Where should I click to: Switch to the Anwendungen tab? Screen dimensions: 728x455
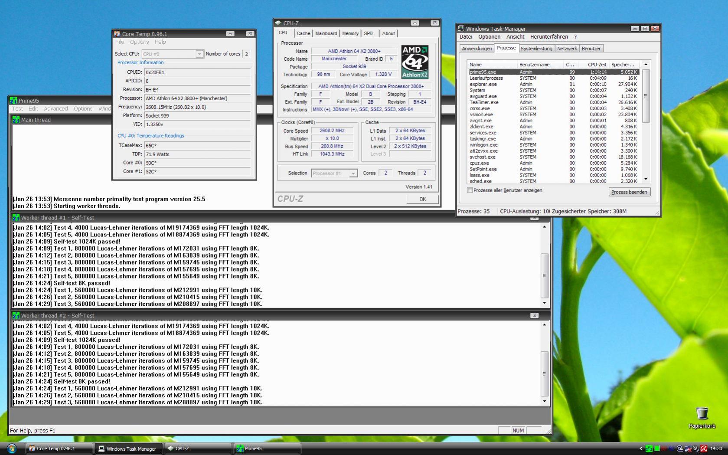tap(477, 49)
